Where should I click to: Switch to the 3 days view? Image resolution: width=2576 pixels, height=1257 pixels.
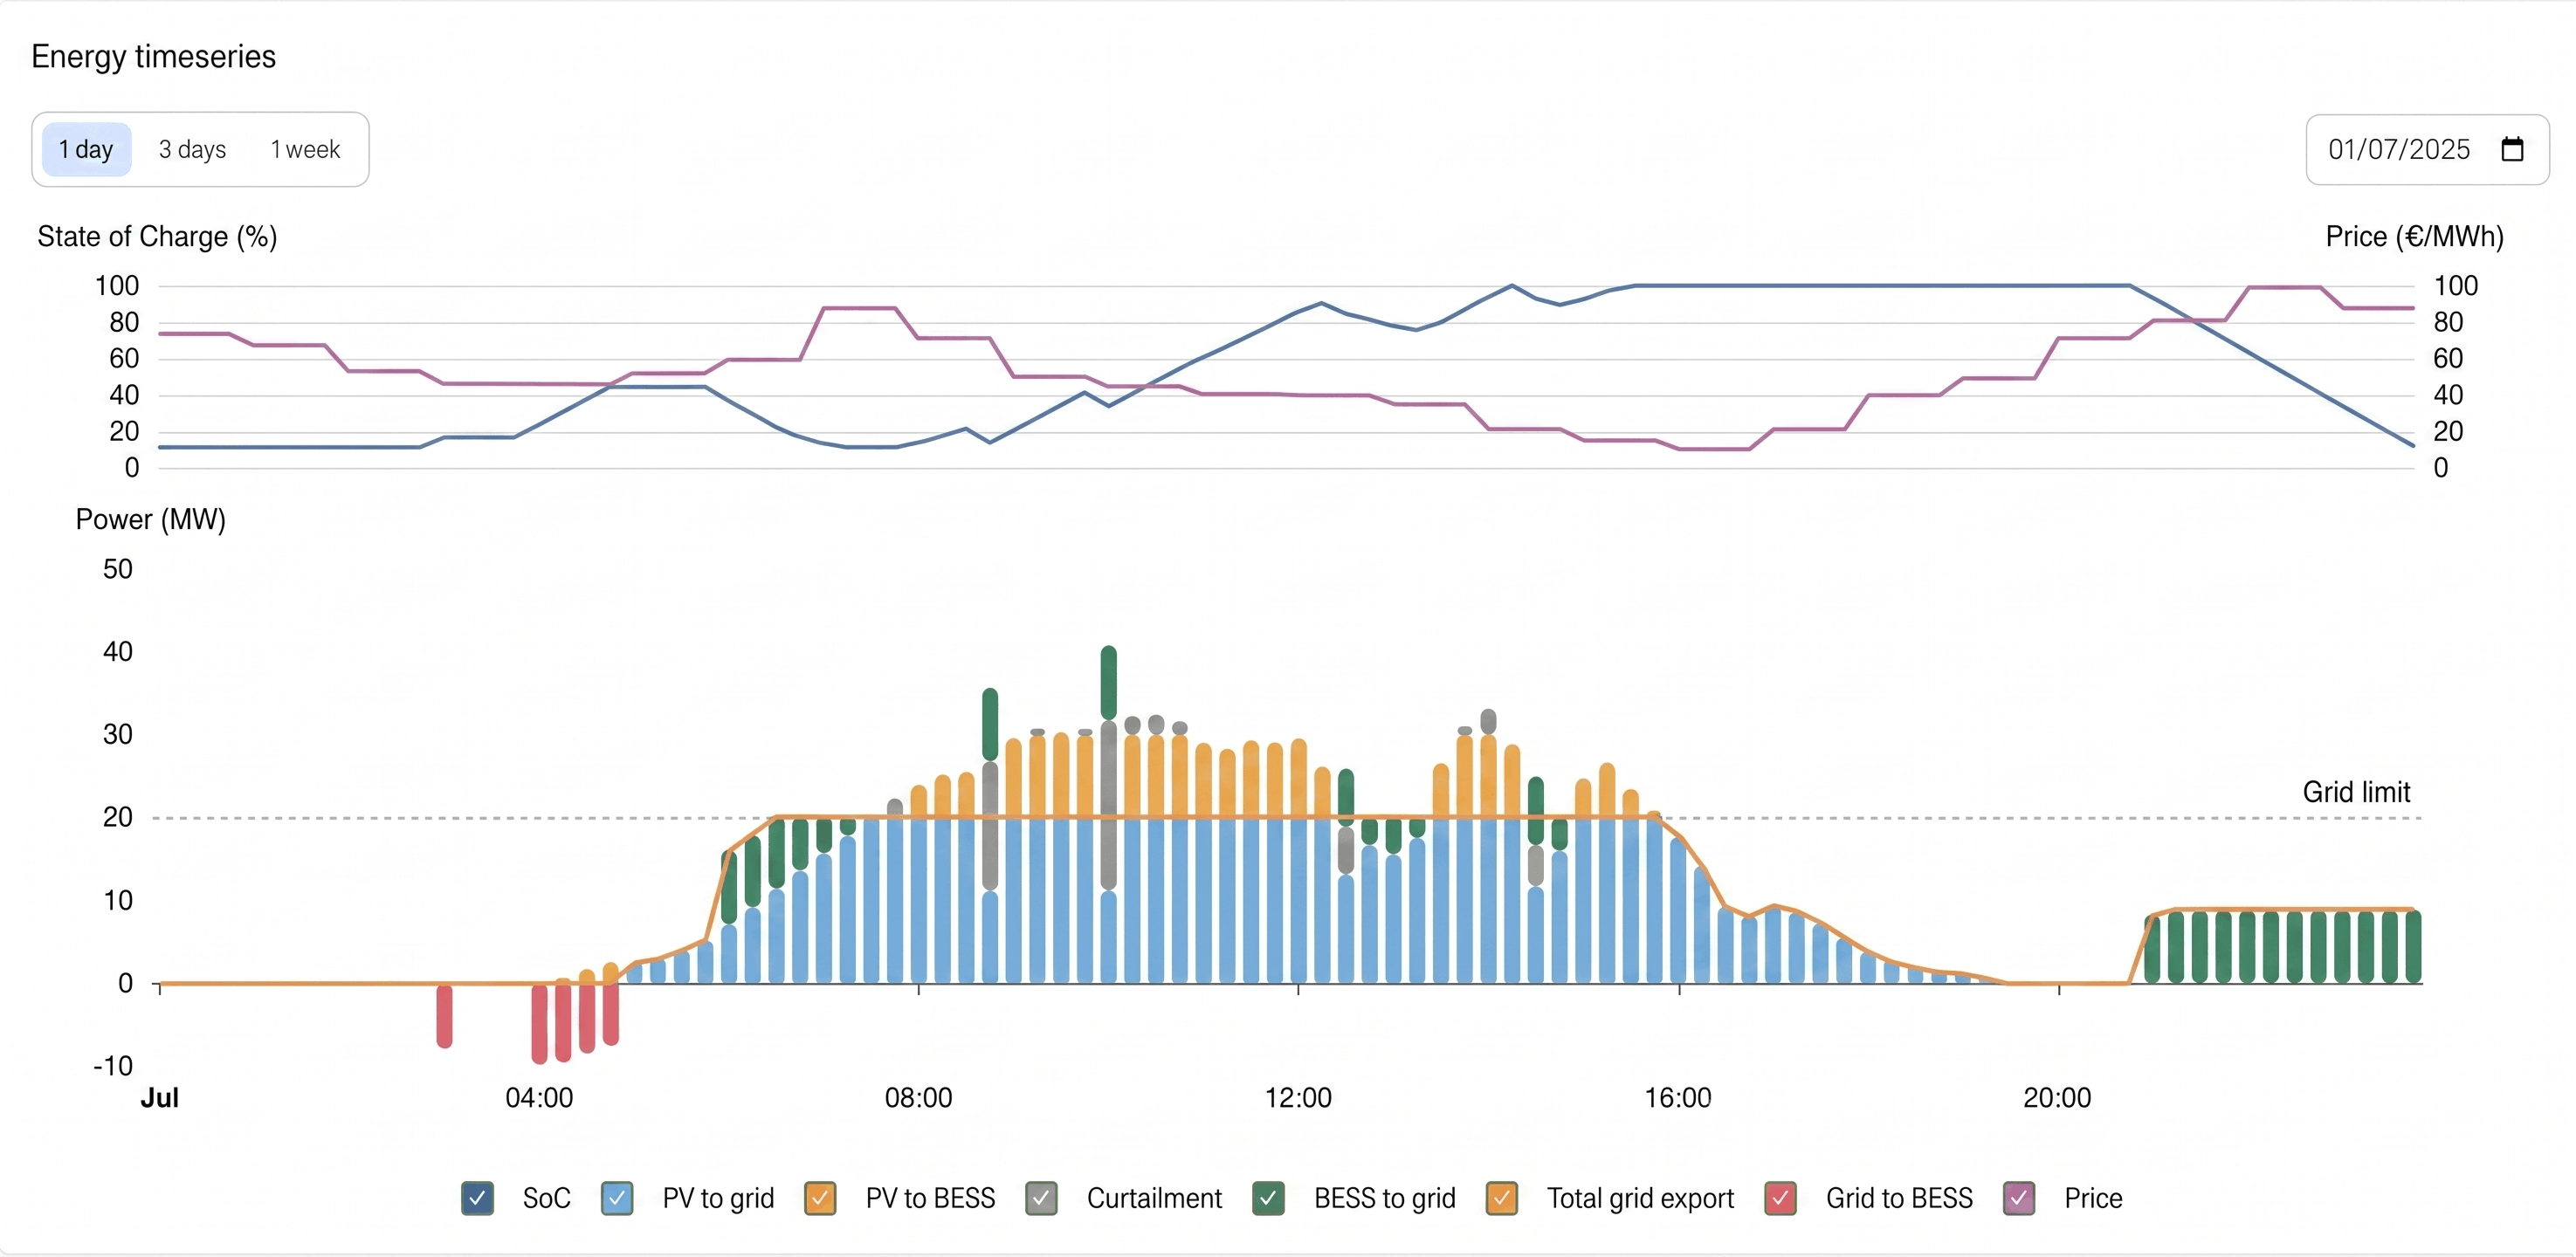tap(191, 149)
